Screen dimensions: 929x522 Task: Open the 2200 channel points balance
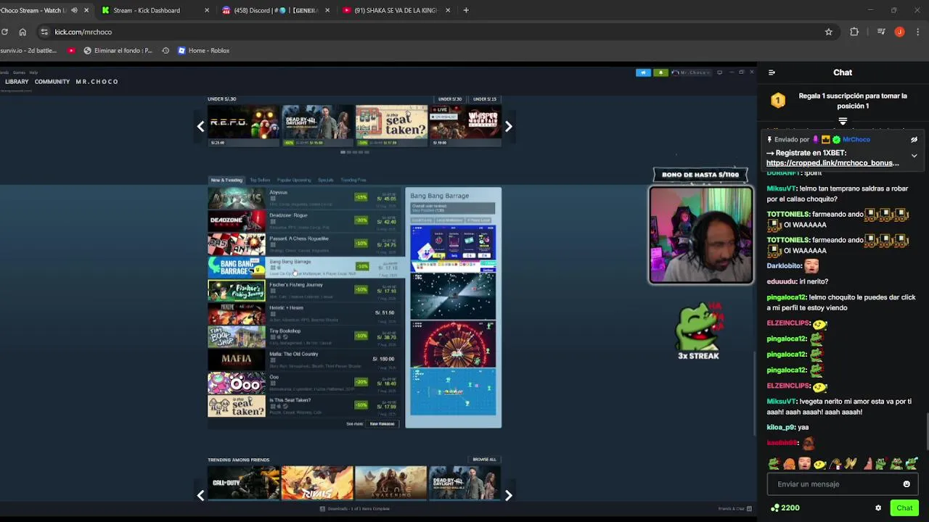tap(785, 508)
